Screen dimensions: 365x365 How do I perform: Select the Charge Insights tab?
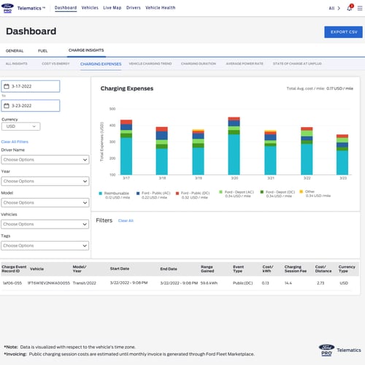point(86,50)
